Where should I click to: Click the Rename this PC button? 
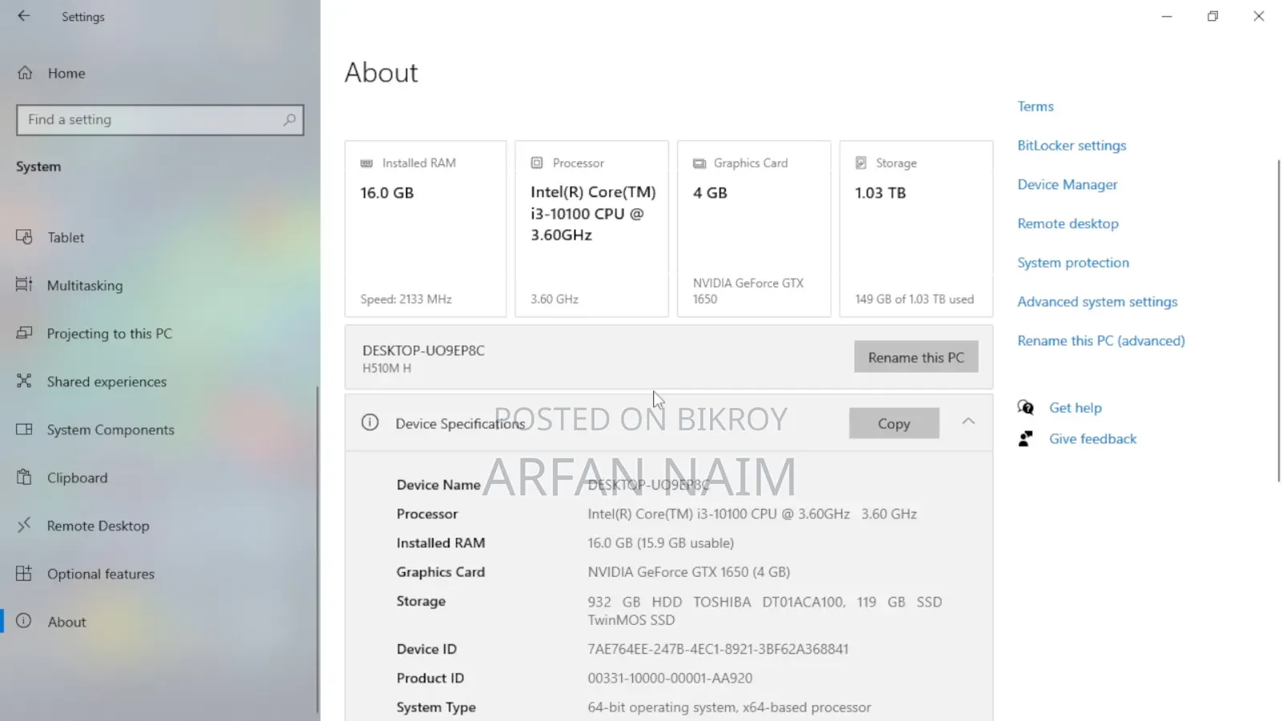point(916,357)
